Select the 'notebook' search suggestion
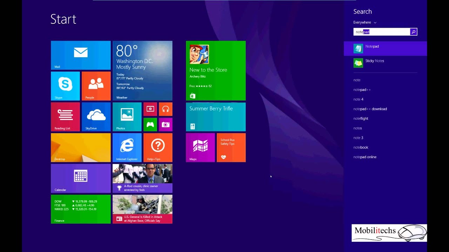Image resolution: width=449 pixels, height=252 pixels. [361, 147]
